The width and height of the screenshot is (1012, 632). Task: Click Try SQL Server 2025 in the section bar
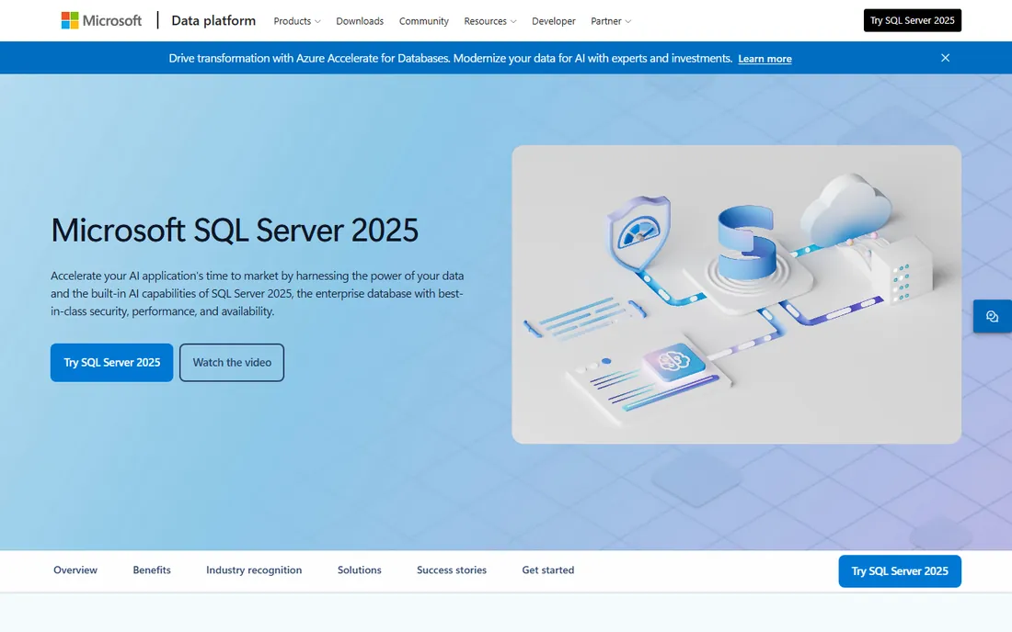(900, 571)
